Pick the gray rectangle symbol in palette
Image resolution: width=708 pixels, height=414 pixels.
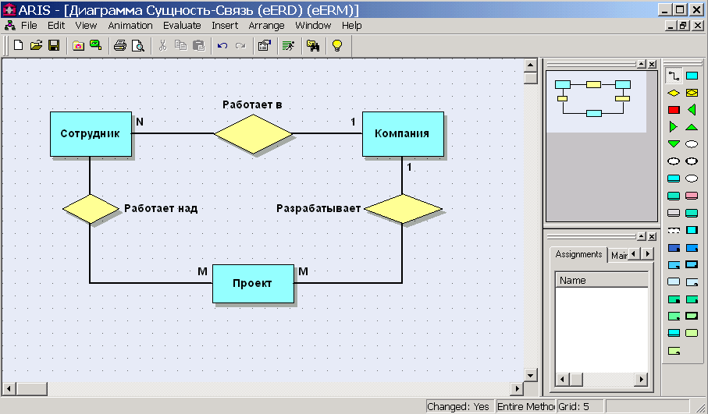pos(674,213)
